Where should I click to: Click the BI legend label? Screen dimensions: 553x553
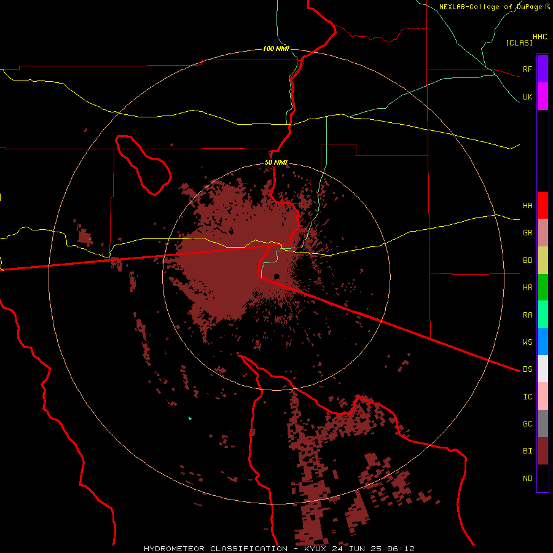pyautogui.click(x=527, y=451)
